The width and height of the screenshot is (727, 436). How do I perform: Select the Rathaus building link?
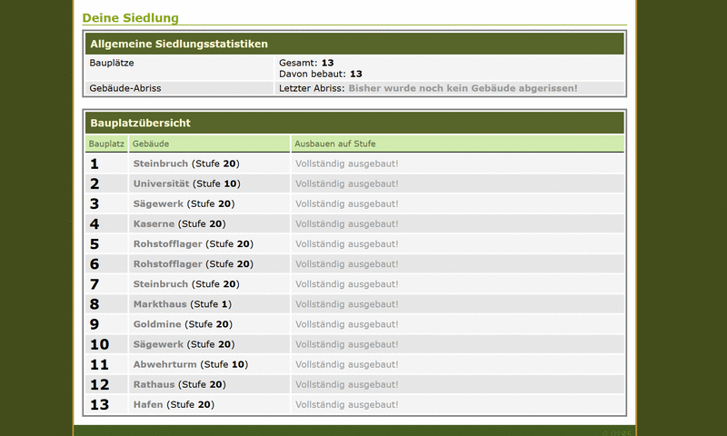click(154, 384)
